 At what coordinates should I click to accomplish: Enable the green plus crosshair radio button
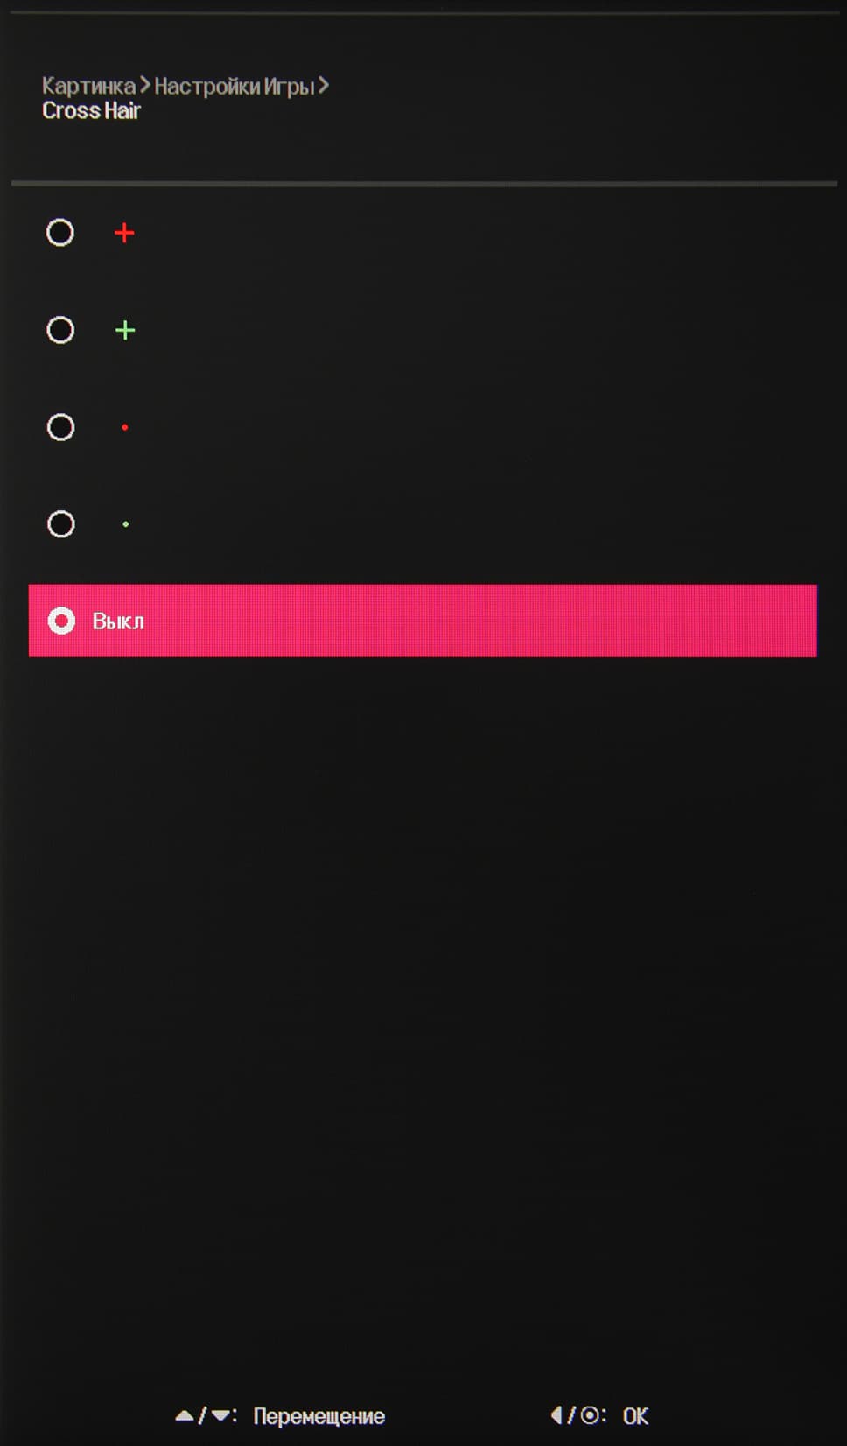tap(60, 330)
